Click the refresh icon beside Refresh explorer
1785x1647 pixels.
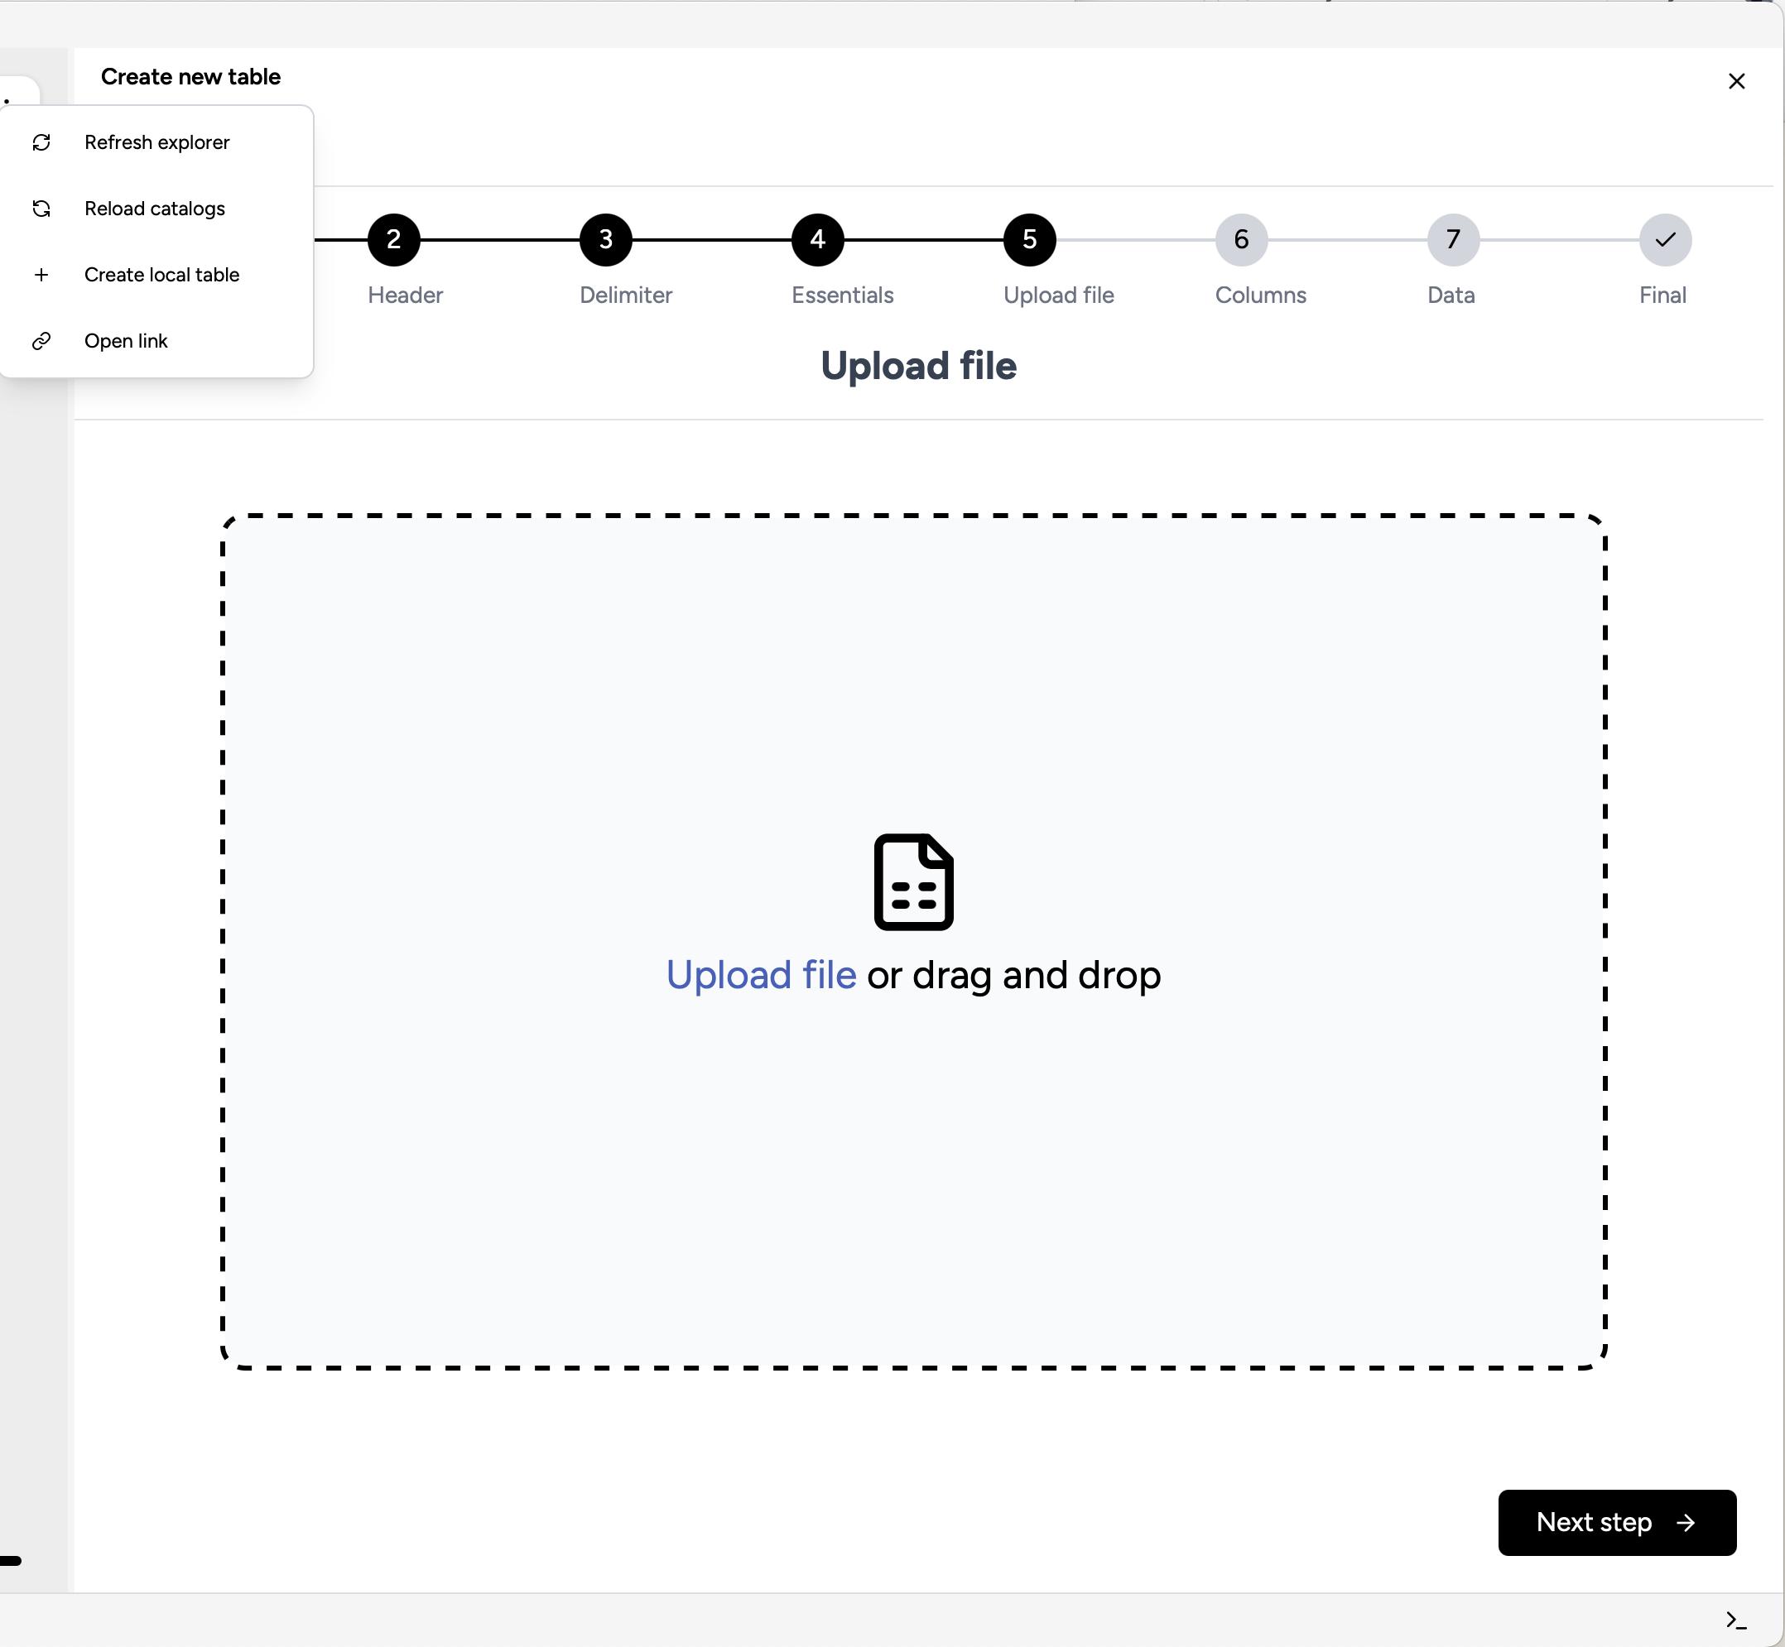point(42,142)
